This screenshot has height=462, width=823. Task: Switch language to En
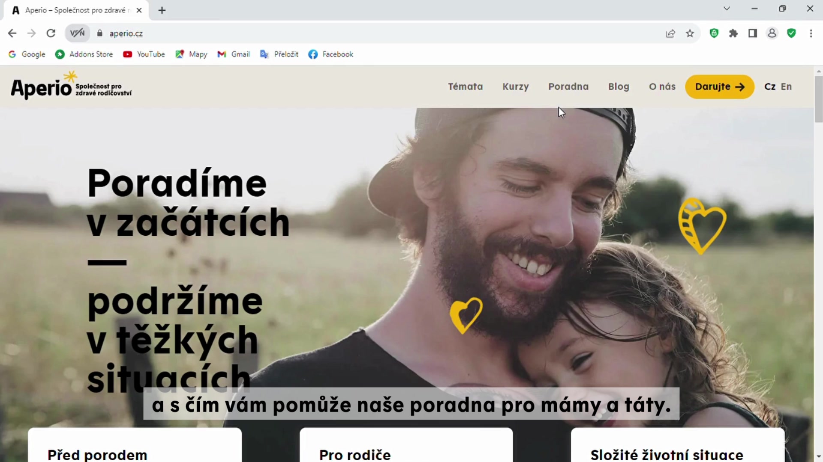coord(786,87)
